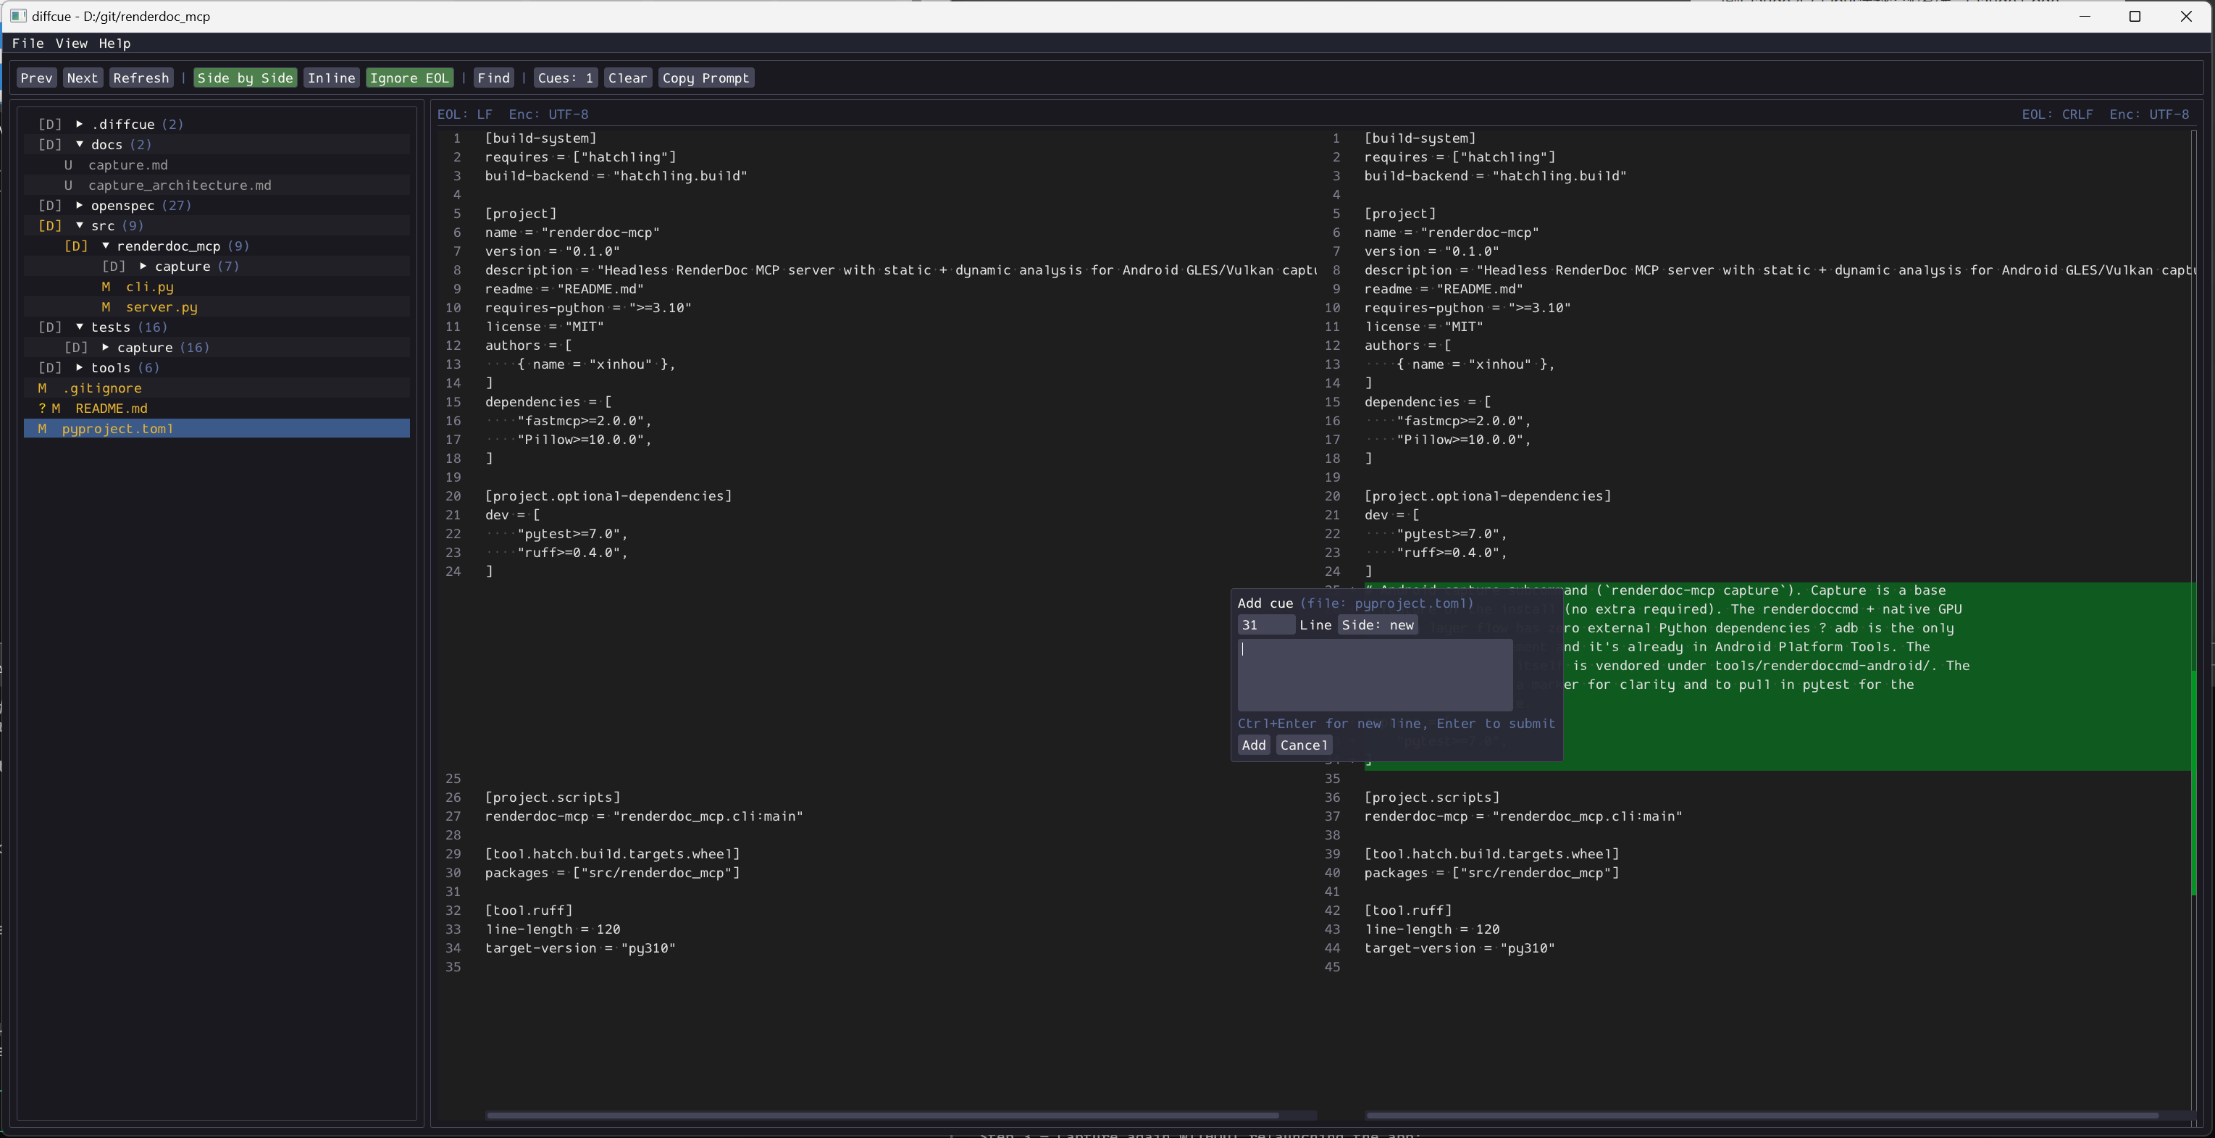Viewport: 2215px width, 1138px height.
Task: Click the green diff marker strip
Action: [2195, 783]
